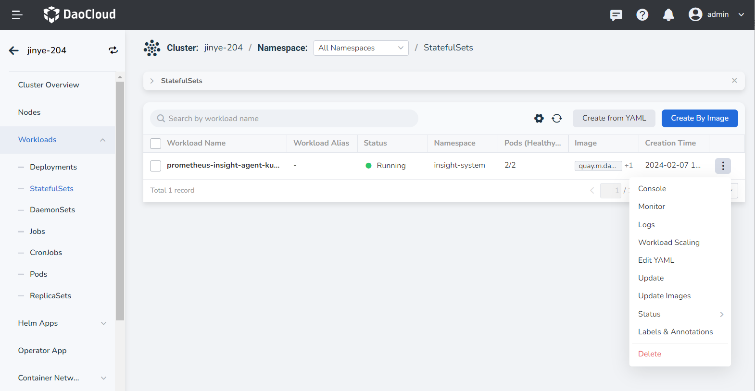Click the switch cluster icon beside jinye-204

(113, 50)
